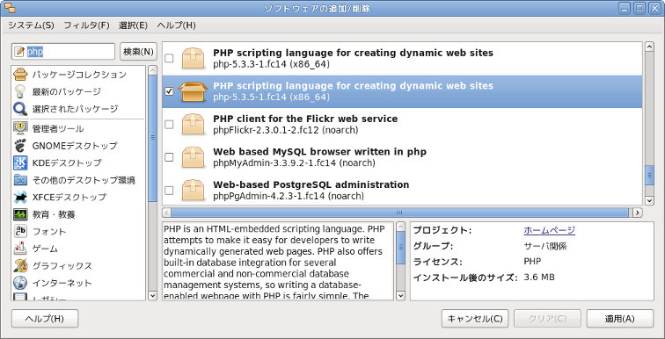The image size is (665, 339).
Task: Click the window app icon in title bar
Action: tap(9, 8)
